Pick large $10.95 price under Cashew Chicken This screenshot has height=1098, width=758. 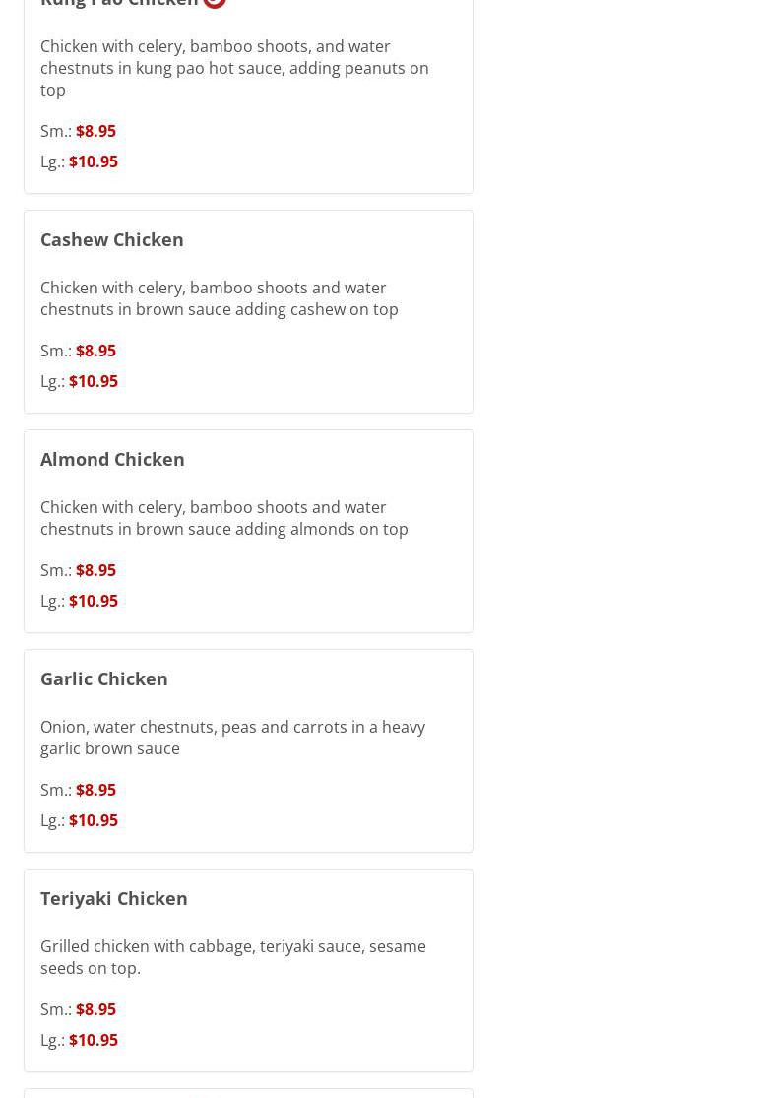(94, 381)
